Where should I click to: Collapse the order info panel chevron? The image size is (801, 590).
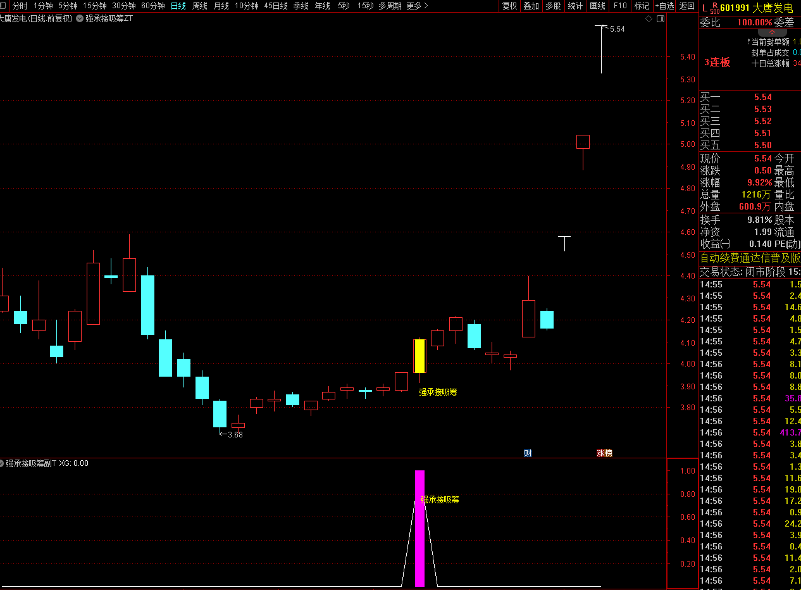pyautogui.click(x=772, y=32)
